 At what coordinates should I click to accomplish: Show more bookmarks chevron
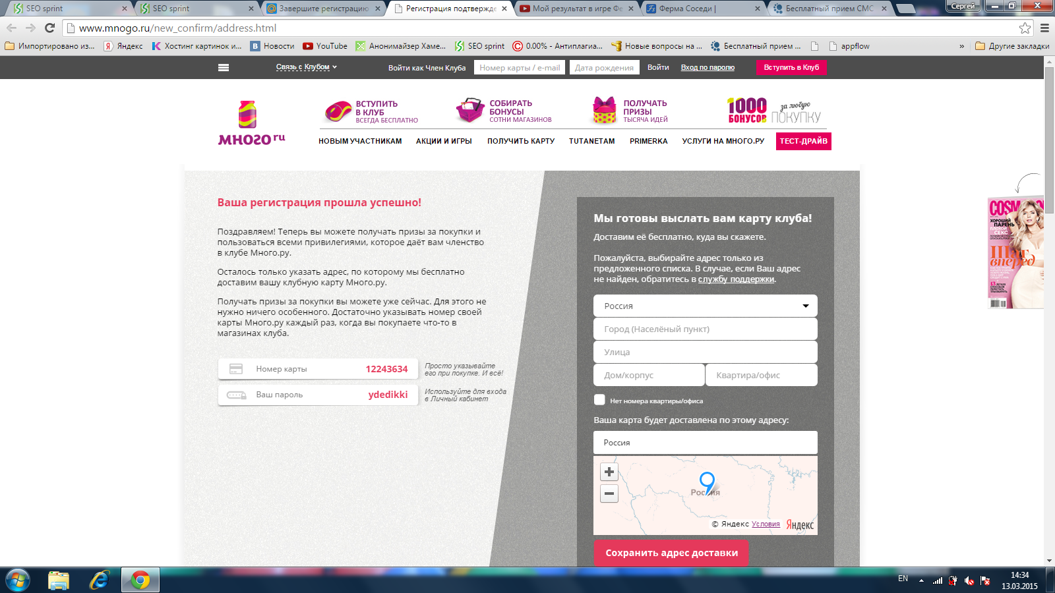(x=961, y=46)
